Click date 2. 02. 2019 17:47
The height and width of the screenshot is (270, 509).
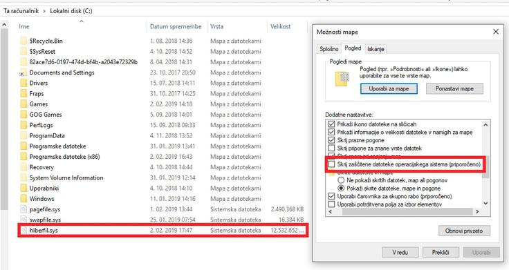coord(171,231)
